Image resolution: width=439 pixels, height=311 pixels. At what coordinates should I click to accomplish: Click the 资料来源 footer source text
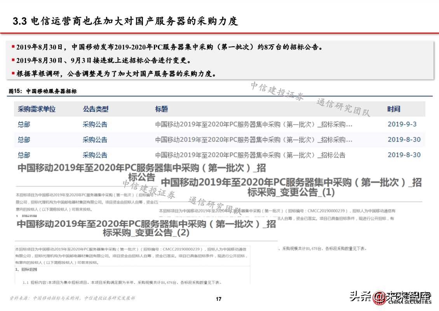tap(72, 299)
